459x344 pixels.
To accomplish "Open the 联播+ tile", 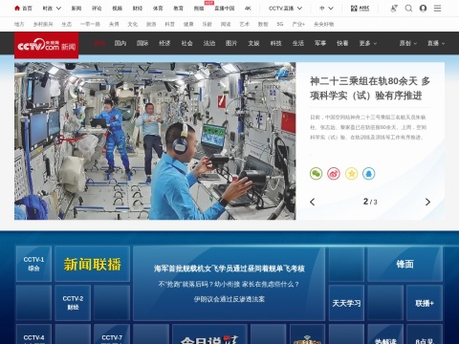I will tap(425, 303).
